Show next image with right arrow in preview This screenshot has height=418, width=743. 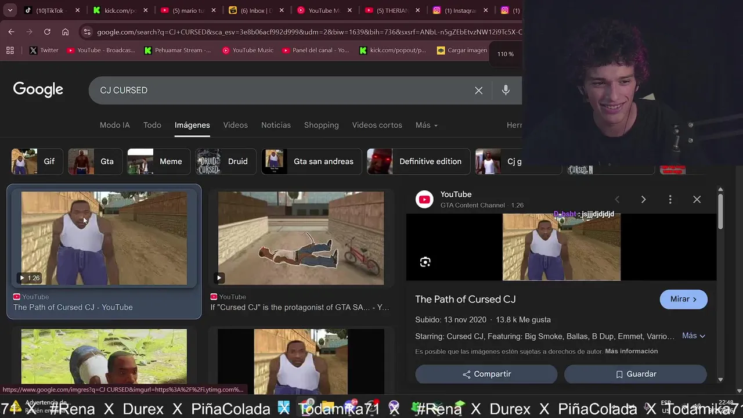[x=643, y=200]
